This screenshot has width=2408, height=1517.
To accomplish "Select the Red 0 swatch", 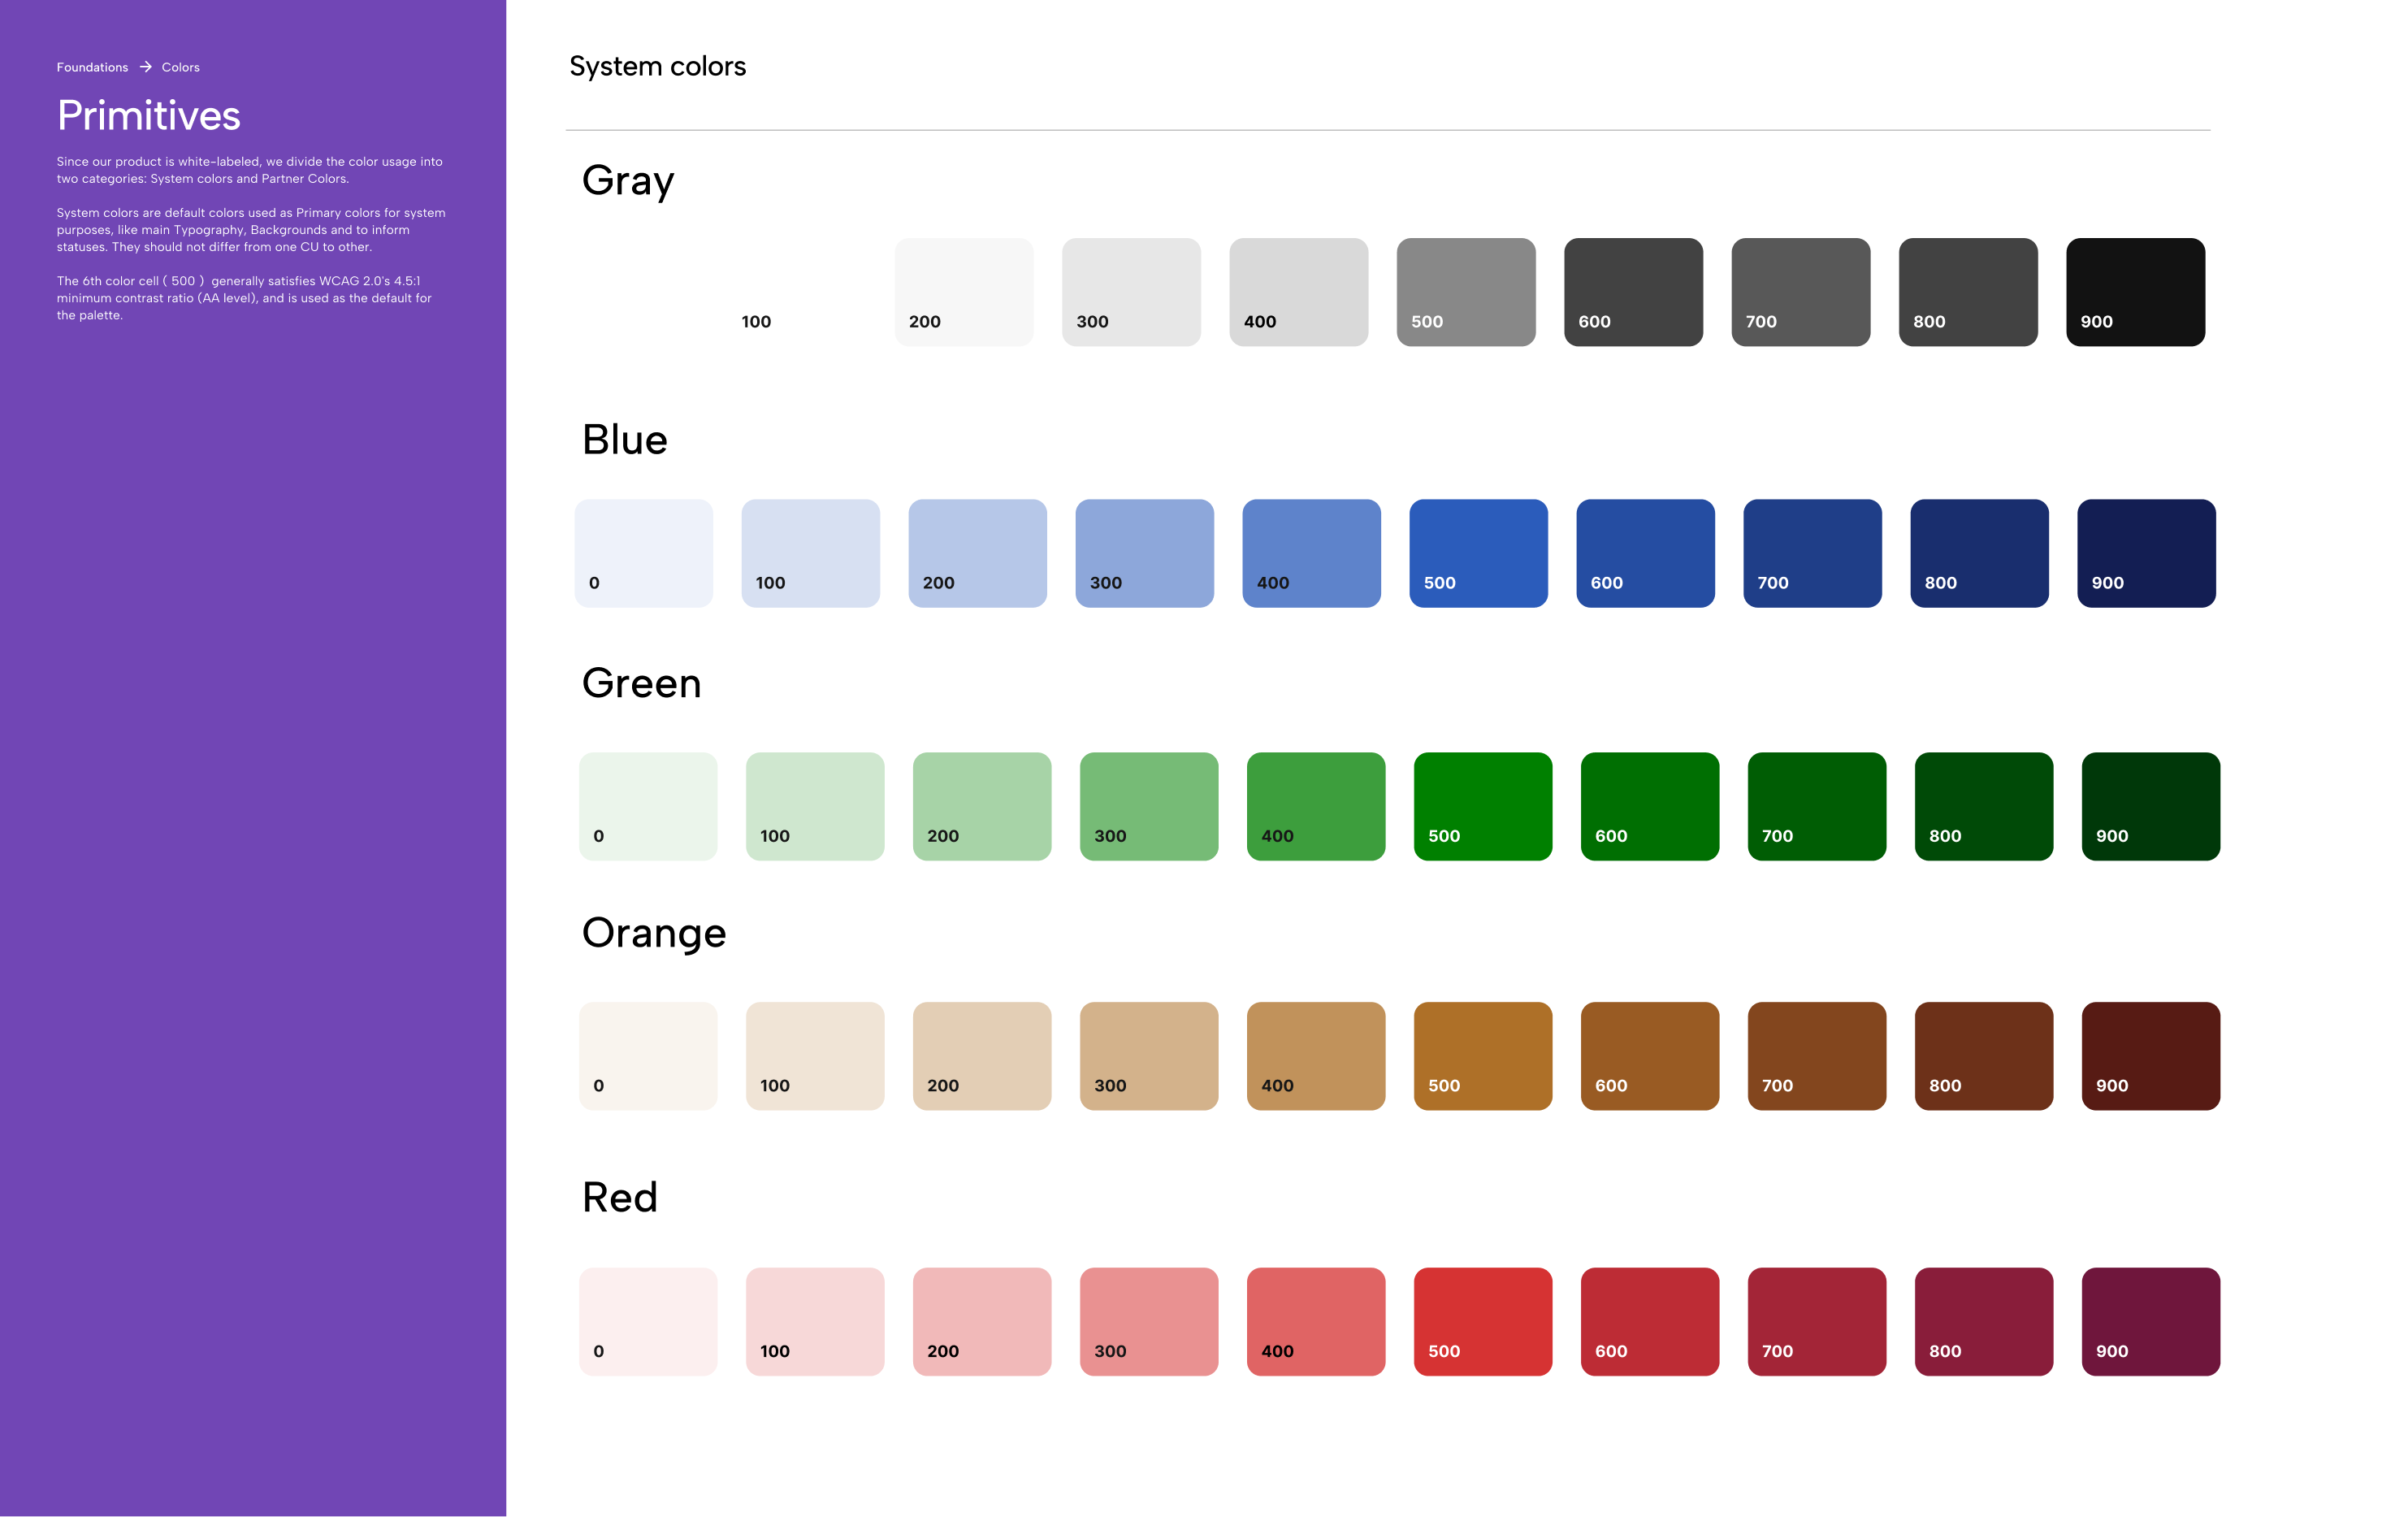I will 648,1321.
